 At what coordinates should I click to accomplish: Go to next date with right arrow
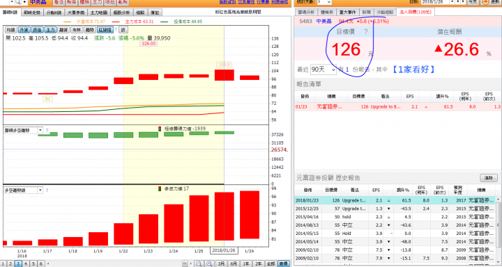pos(463,2)
